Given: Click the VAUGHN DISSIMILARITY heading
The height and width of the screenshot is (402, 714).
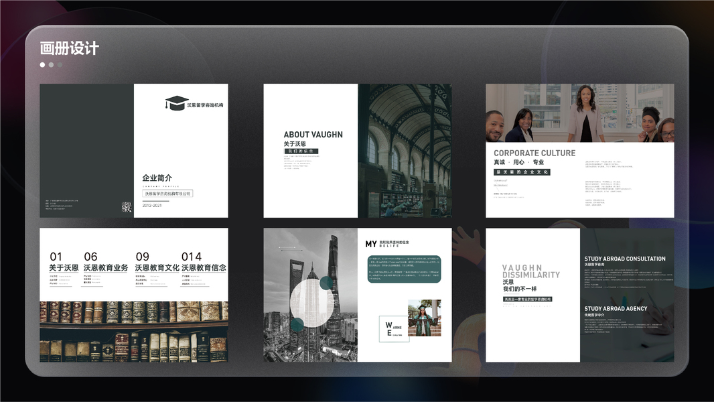Looking at the screenshot, I should 531,271.
